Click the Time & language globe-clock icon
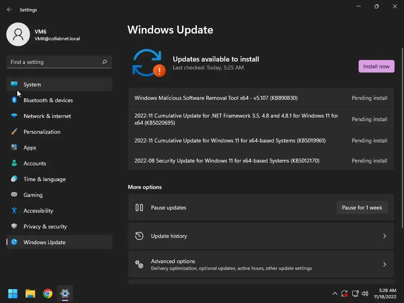 14,179
